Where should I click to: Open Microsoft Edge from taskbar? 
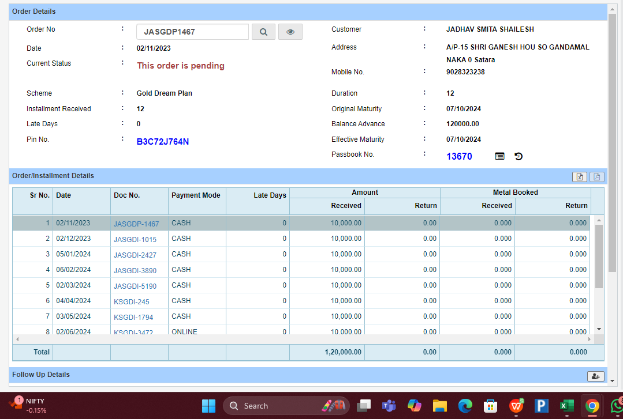click(465, 406)
